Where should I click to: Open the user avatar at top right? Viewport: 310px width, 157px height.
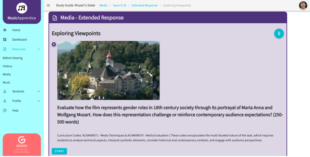point(303,5)
